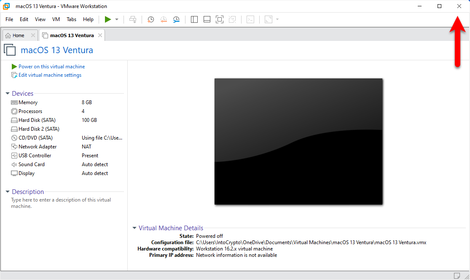Select the Memory device row

click(67, 102)
